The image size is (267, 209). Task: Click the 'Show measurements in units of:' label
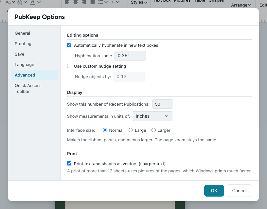tap(98, 116)
